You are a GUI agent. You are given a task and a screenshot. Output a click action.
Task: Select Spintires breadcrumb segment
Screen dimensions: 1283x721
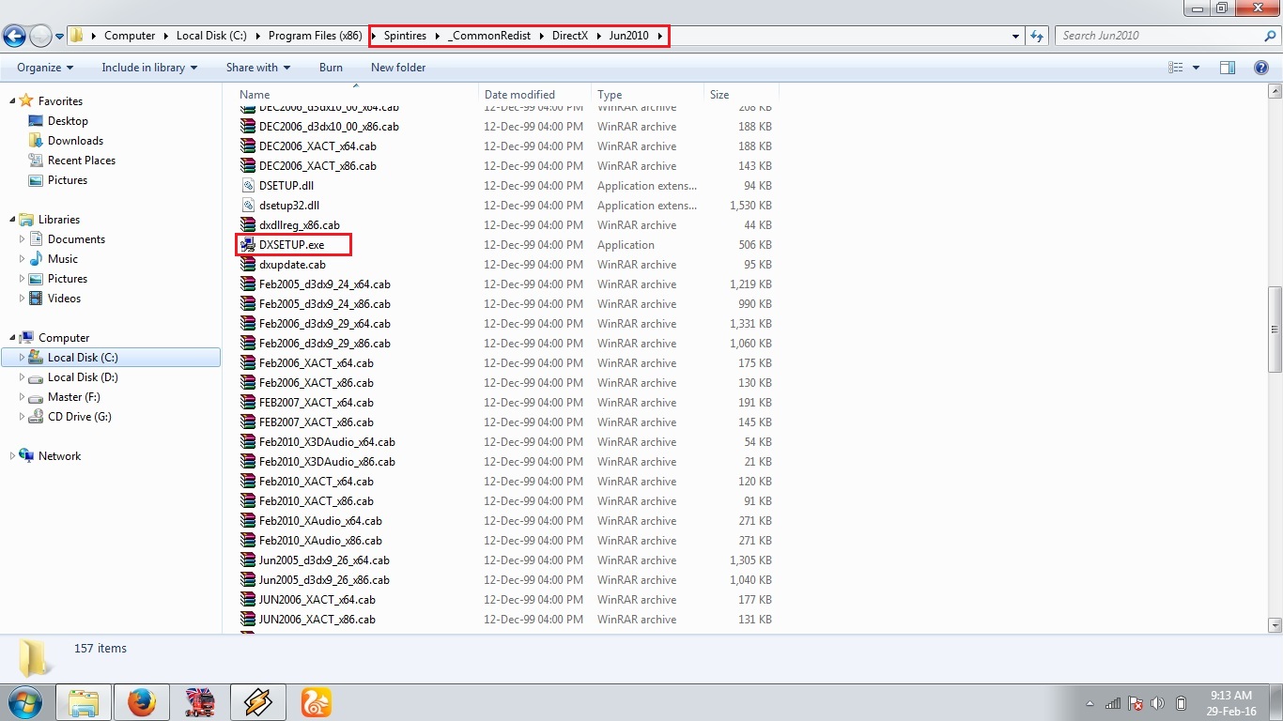point(405,36)
